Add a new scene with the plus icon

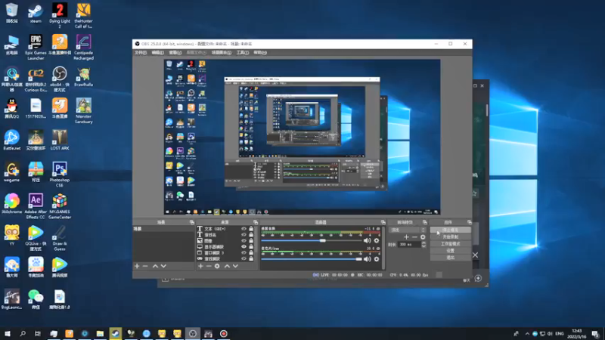click(x=137, y=266)
